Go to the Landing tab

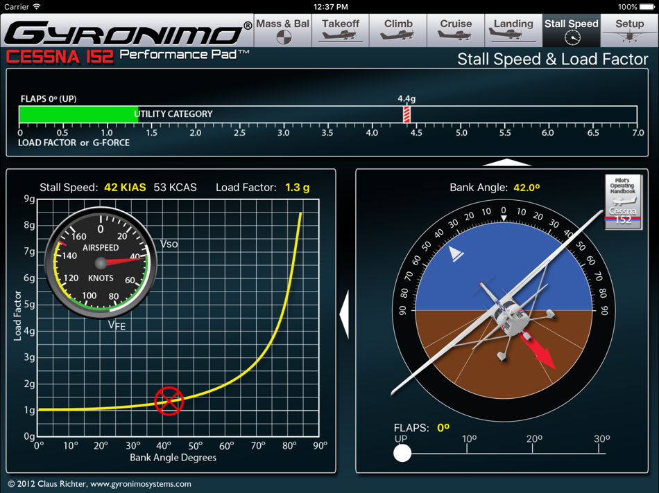click(x=513, y=30)
